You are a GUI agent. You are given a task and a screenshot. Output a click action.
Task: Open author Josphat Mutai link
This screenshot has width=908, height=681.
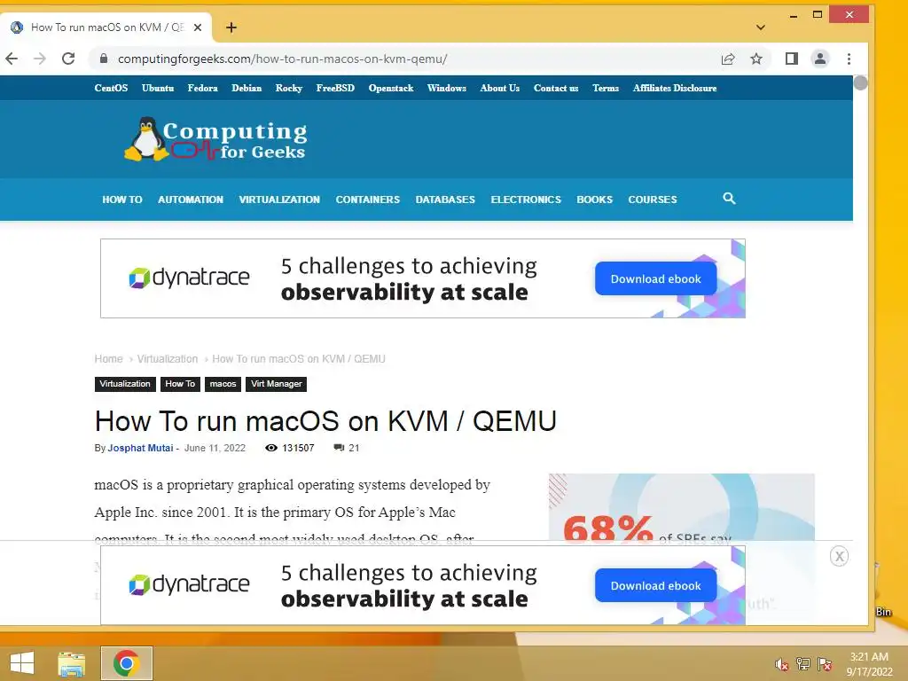click(x=140, y=448)
